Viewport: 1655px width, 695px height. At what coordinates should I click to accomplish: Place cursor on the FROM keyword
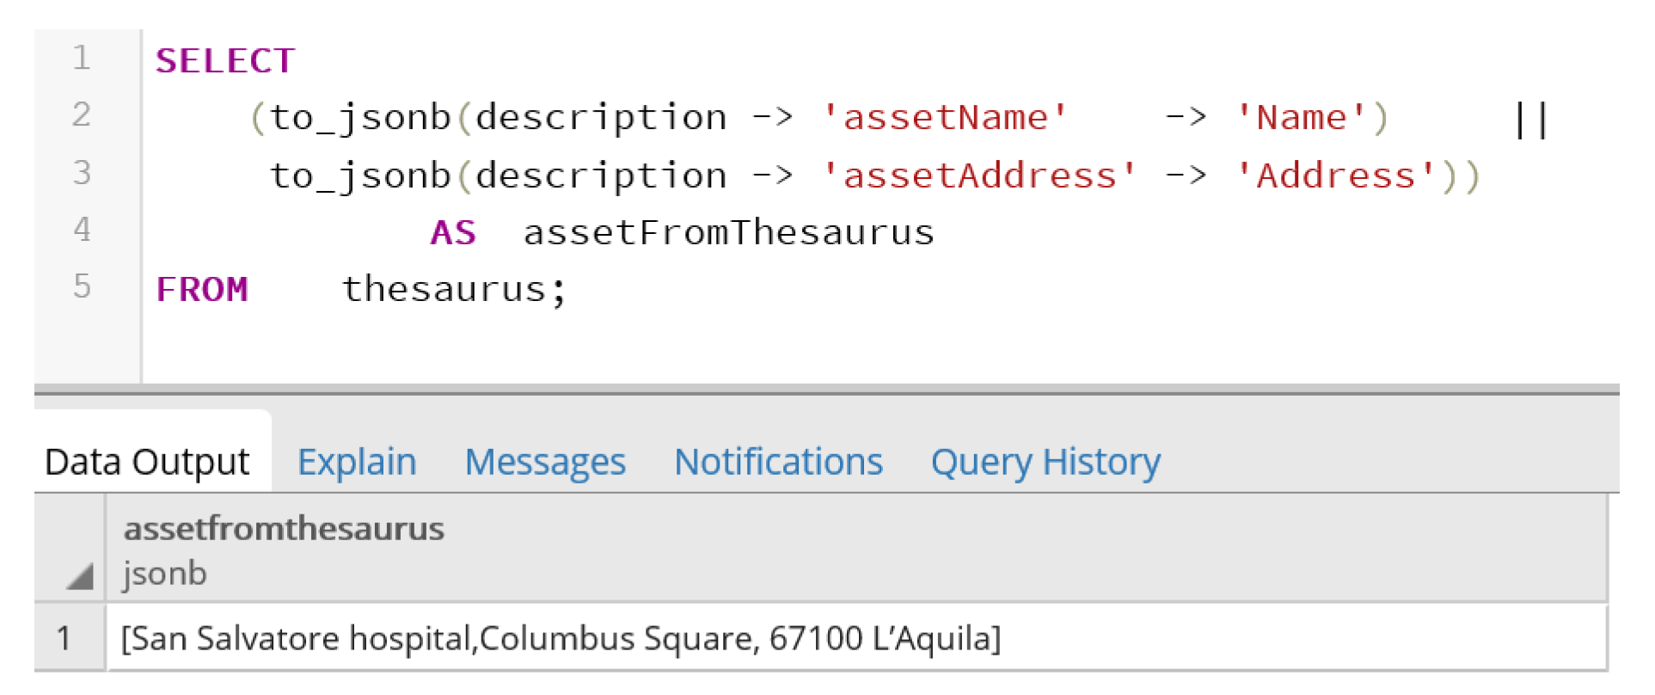[x=202, y=290]
